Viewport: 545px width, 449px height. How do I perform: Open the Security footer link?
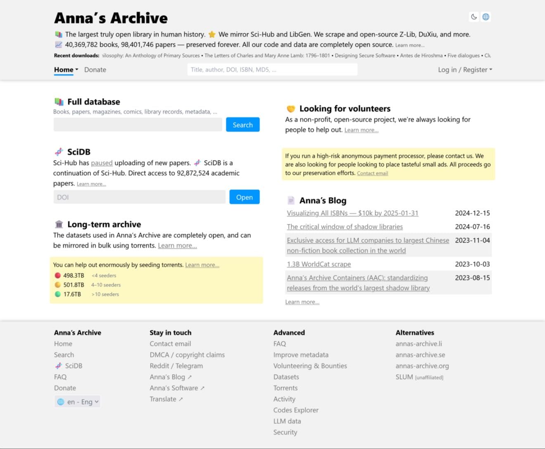(x=285, y=433)
